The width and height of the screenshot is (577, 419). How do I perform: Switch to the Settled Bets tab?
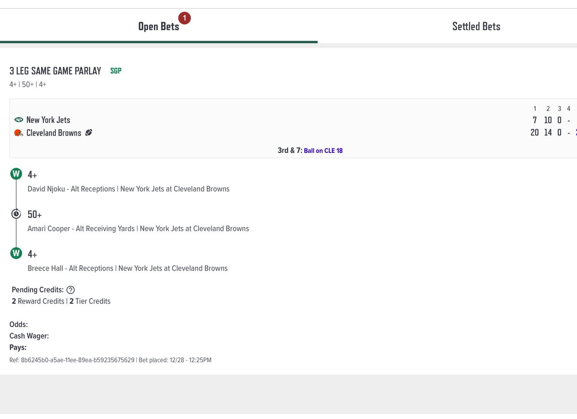pos(476,26)
